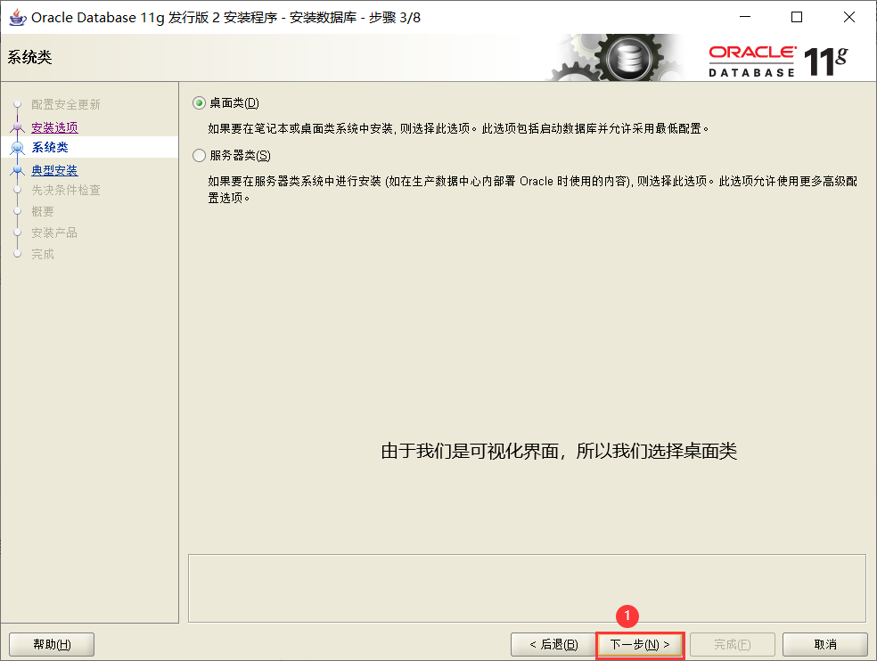
Task: Click the 下一步(N) button
Action: tap(640, 645)
